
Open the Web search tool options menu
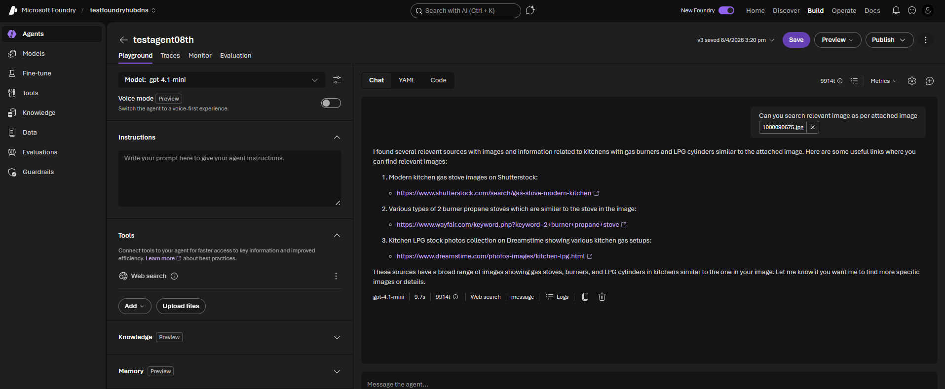[x=336, y=276]
